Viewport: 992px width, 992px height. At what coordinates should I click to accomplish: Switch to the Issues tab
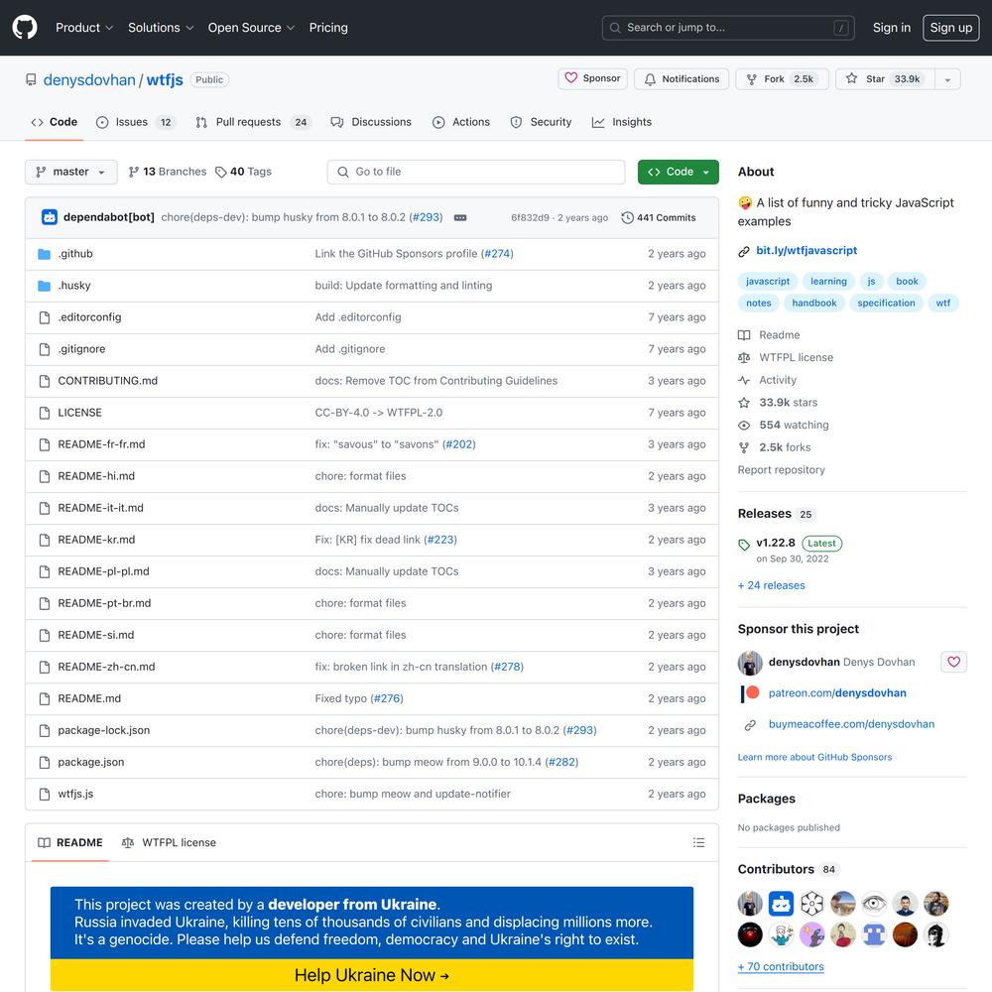tap(135, 122)
